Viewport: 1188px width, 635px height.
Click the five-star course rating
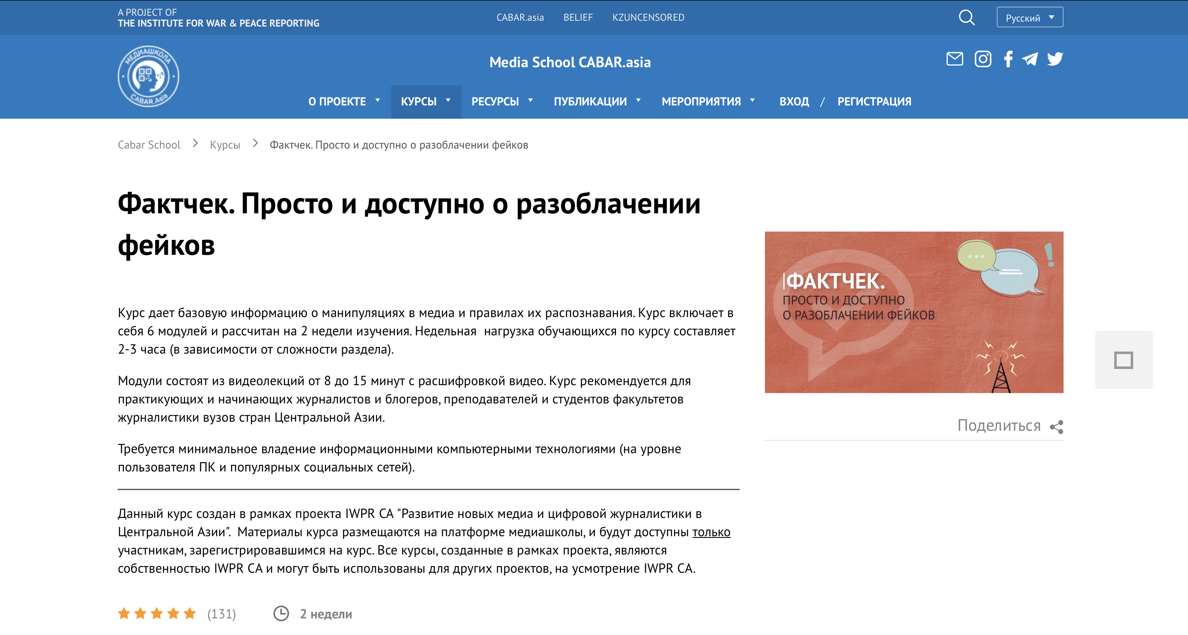(x=157, y=613)
